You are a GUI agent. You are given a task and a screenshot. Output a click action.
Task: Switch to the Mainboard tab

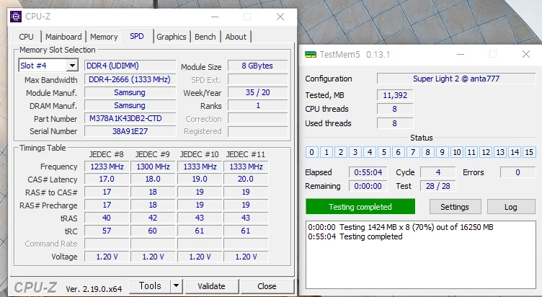63,37
